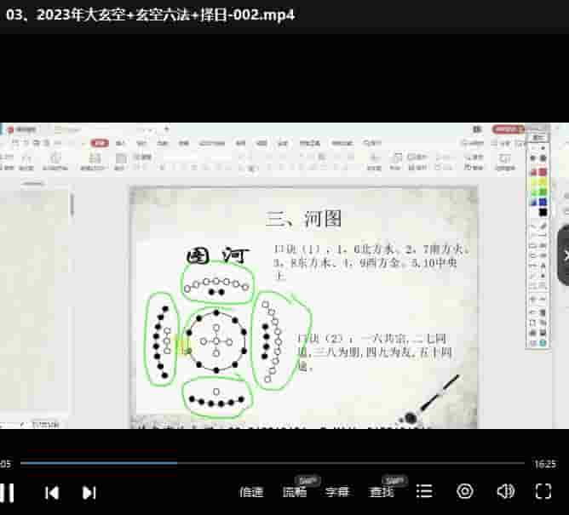The height and width of the screenshot is (515, 569).
Task: Toggle the volume speaker icon
Action: [x=505, y=492]
